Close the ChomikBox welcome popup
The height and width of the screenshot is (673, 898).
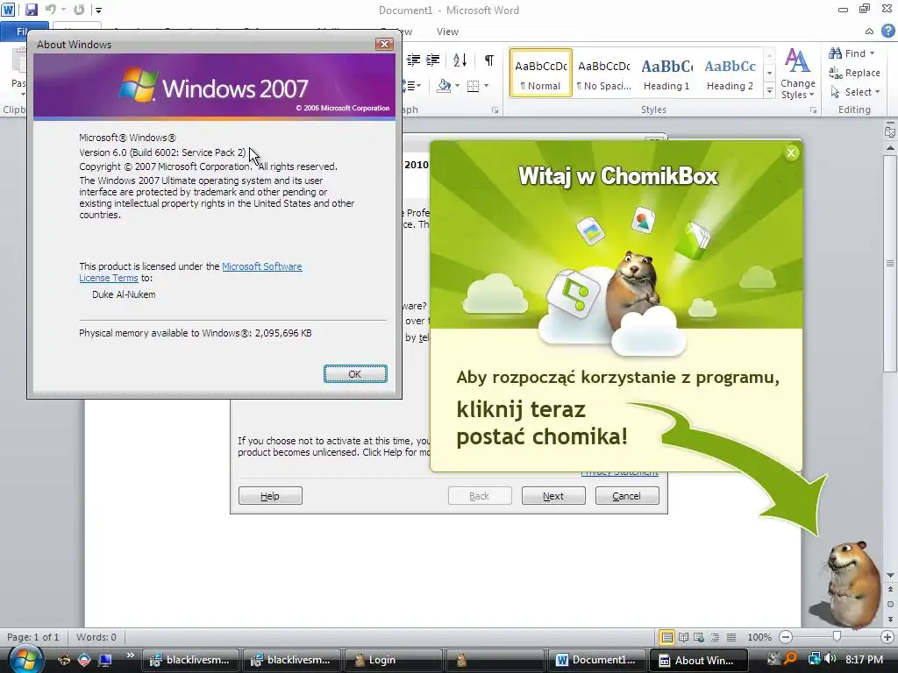(x=791, y=152)
